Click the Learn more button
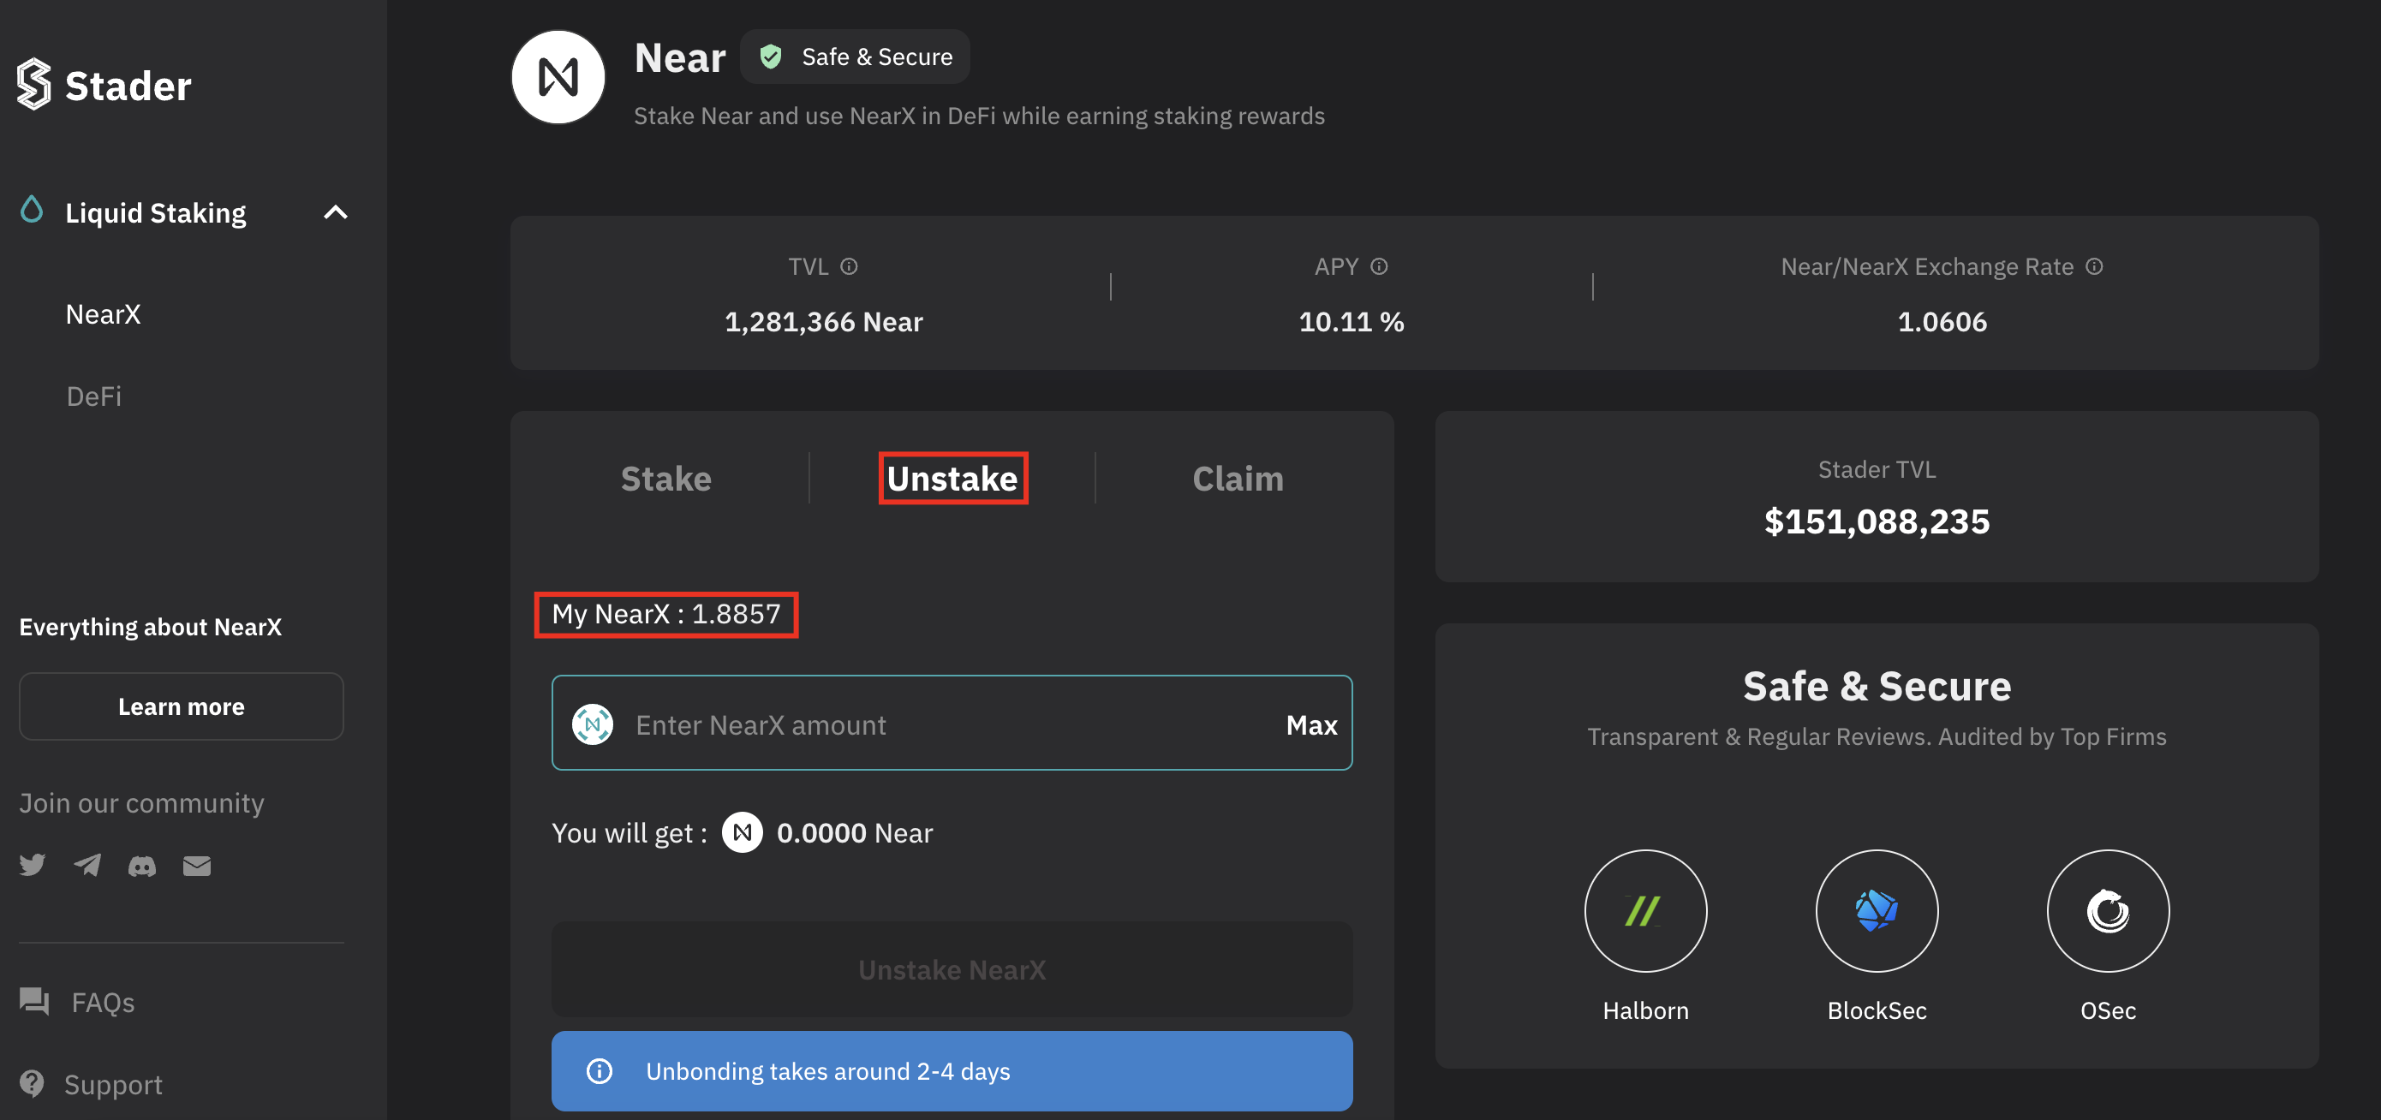Image resolution: width=2381 pixels, height=1120 pixels. tap(182, 707)
